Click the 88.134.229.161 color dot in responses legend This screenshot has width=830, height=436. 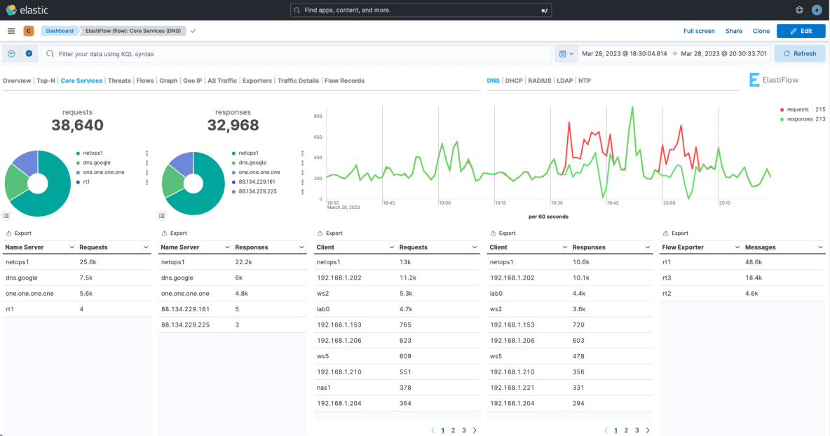(234, 182)
